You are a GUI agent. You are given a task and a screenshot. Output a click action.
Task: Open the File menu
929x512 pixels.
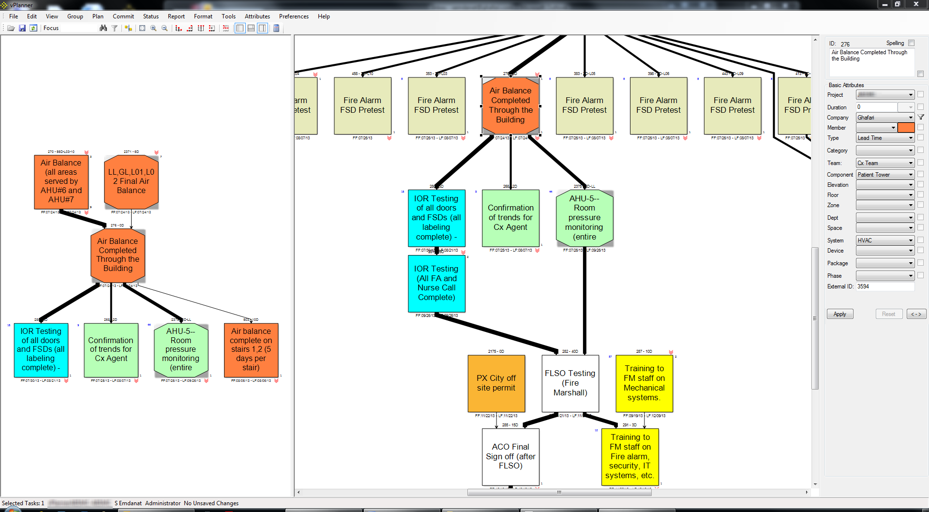click(14, 16)
